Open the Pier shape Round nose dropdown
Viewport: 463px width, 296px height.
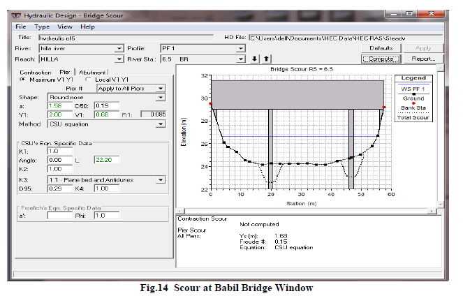pos(161,97)
